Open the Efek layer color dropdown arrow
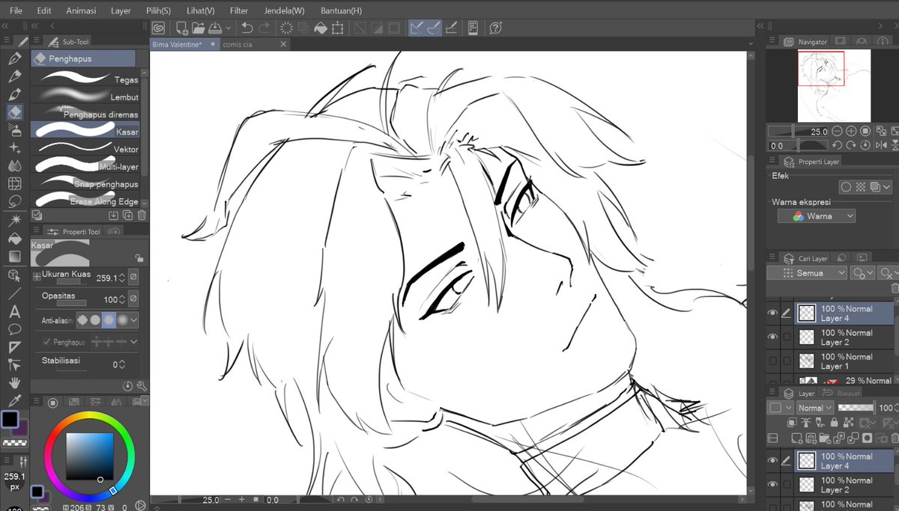The image size is (899, 511). [x=887, y=187]
